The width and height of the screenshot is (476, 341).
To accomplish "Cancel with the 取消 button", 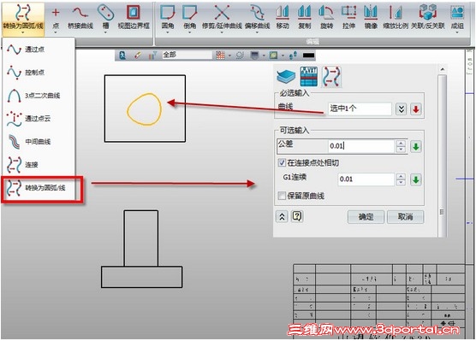I will point(405,217).
